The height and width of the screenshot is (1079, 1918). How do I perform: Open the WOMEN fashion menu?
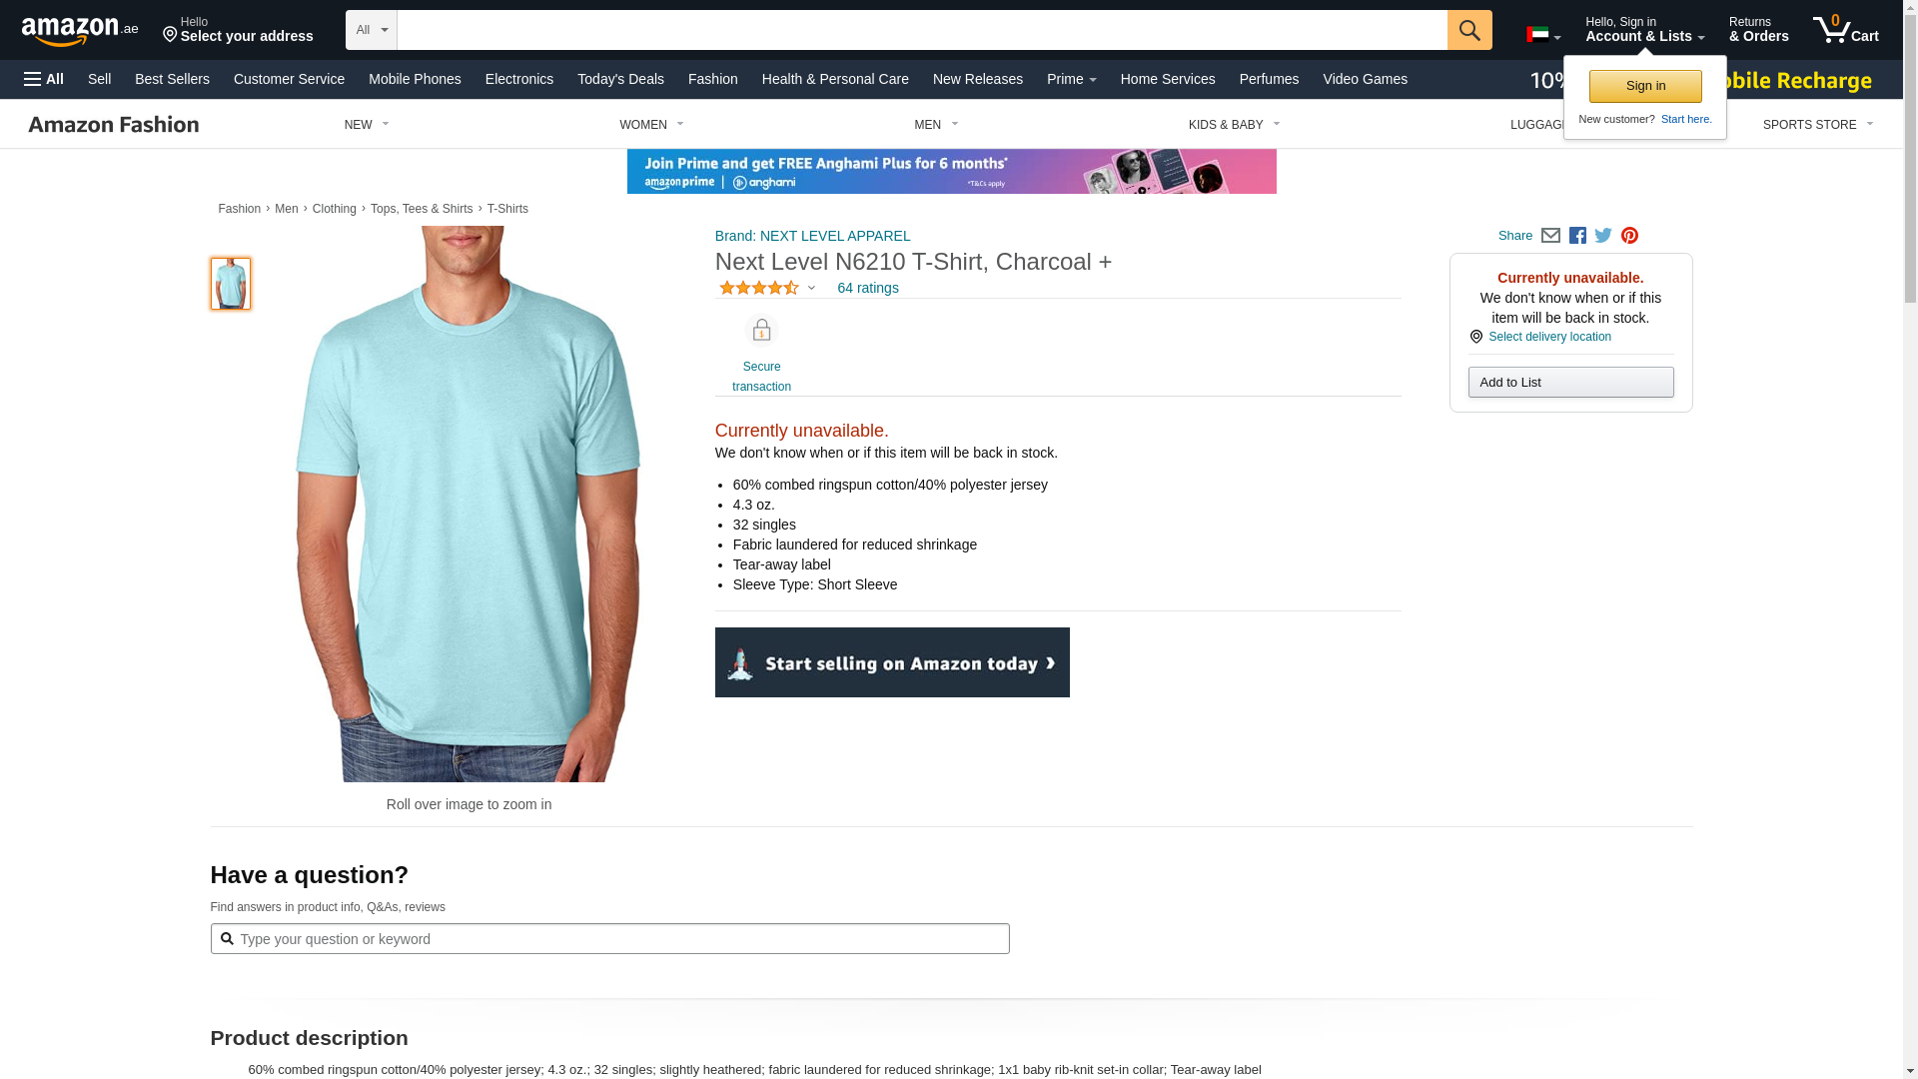point(651,125)
